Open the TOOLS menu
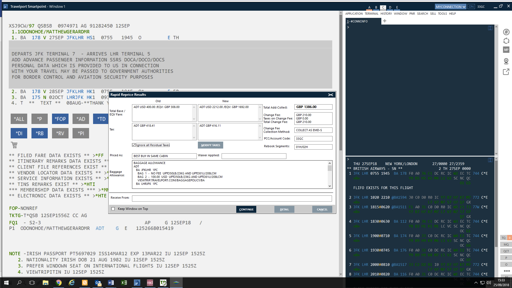 (x=442, y=14)
